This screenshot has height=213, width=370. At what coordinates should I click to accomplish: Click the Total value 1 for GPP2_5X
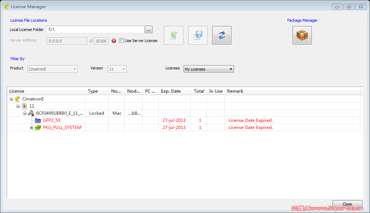pyautogui.click(x=200, y=120)
